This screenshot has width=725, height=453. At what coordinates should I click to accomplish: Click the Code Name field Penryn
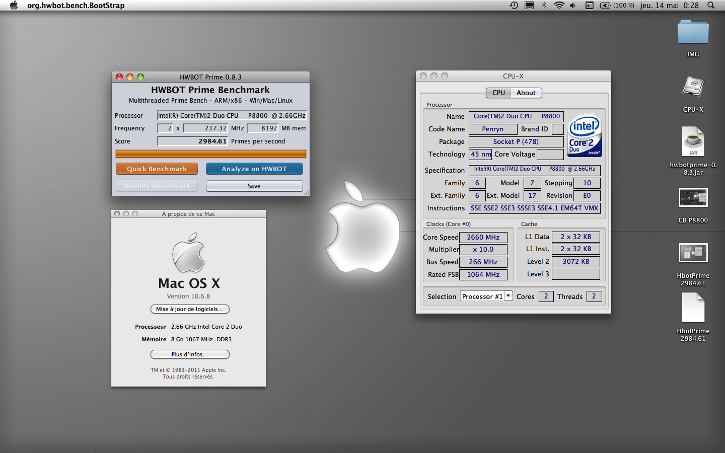click(492, 129)
